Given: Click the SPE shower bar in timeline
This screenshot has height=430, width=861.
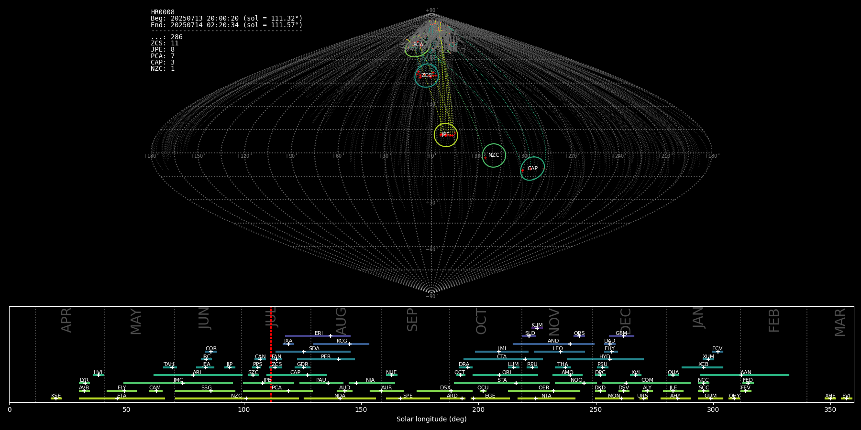Looking at the screenshot, I should tap(408, 398).
